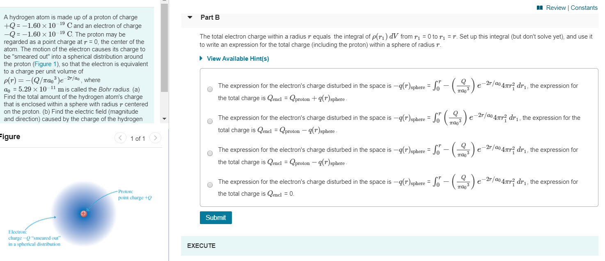The image size is (605, 261).
Task: Select the third Qencl answer option
Action: 210,153
